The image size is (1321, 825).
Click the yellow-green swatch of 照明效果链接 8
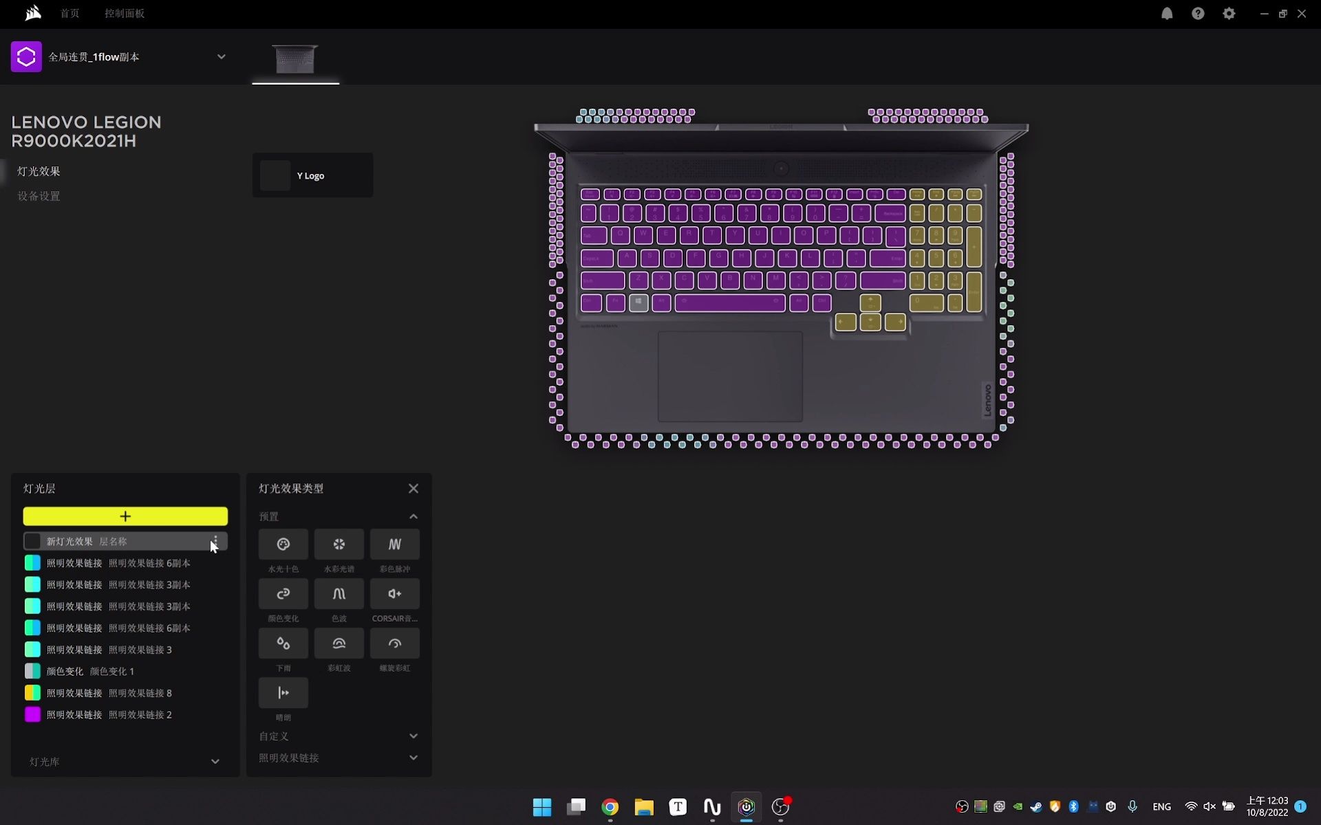(32, 693)
